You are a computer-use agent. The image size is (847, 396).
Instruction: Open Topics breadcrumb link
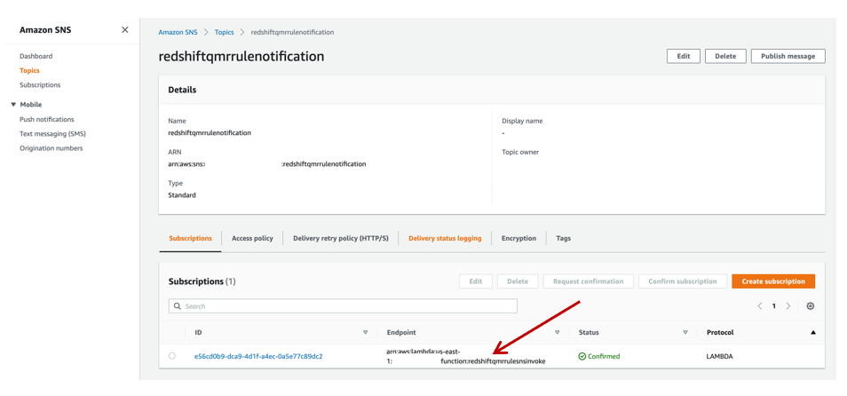224,33
